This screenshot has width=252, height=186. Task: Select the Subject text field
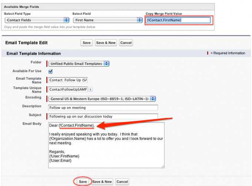click(x=103, y=116)
